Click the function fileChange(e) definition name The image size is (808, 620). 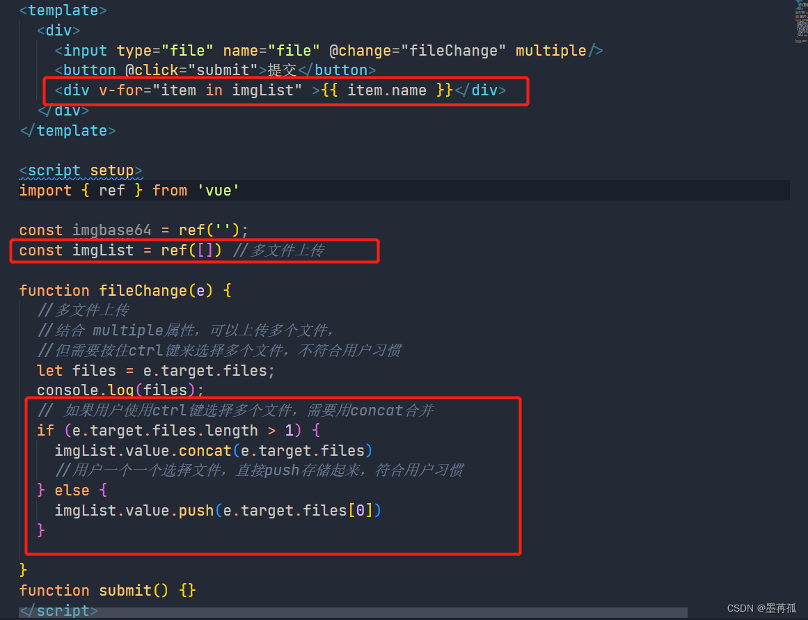pos(143,291)
